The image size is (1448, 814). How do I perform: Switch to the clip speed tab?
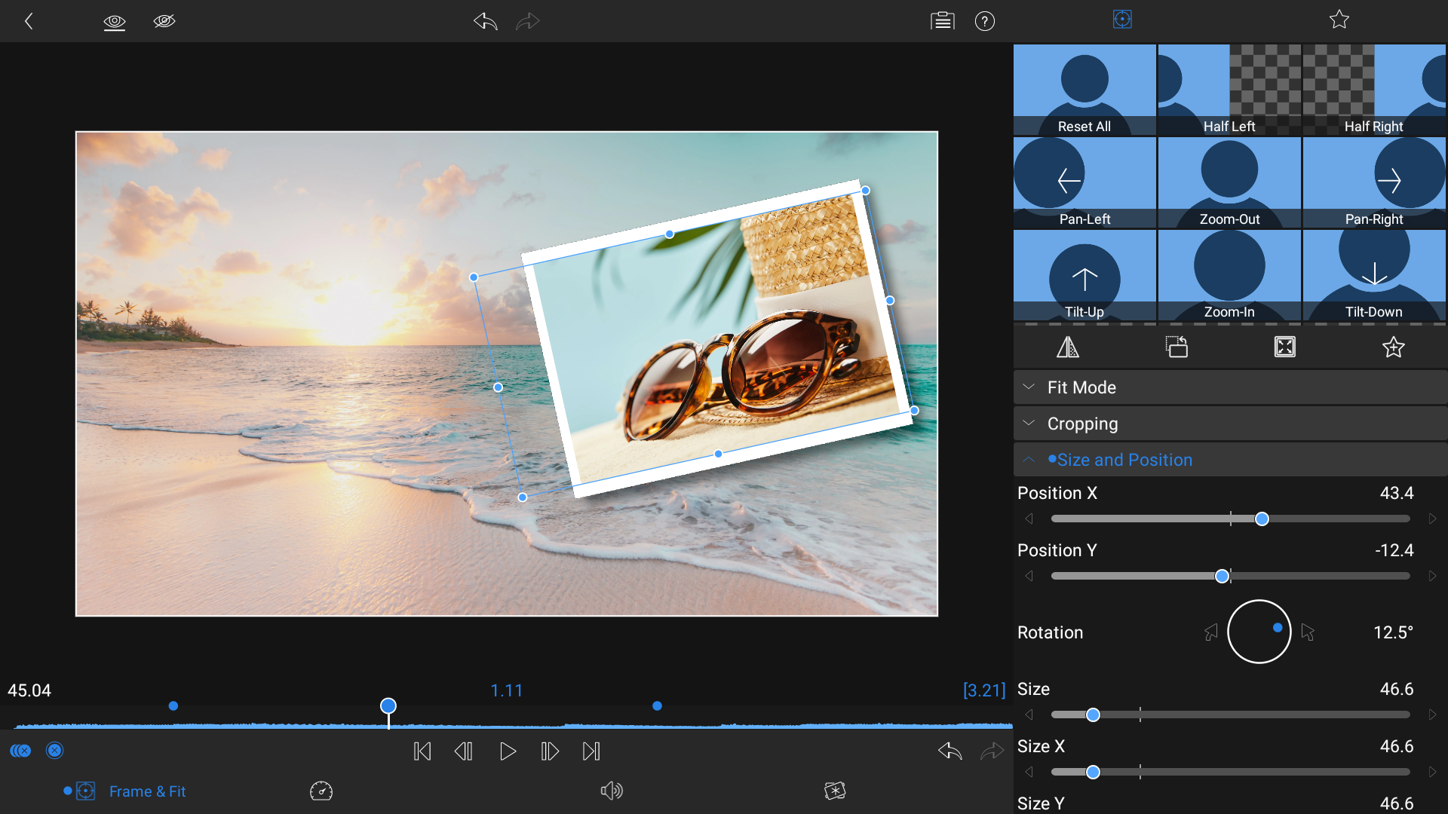[x=321, y=791]
